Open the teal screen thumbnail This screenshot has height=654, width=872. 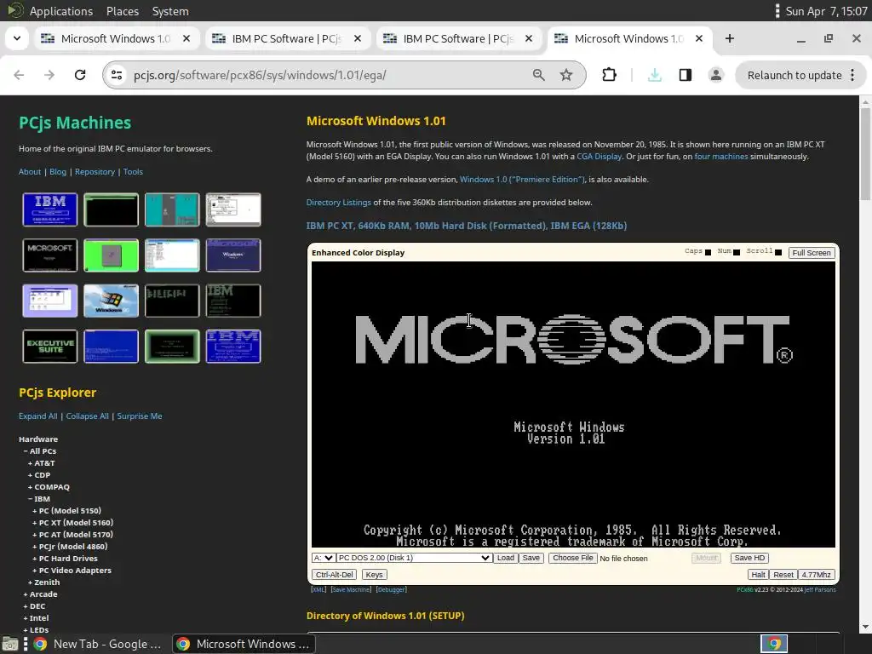pos(172,209)
